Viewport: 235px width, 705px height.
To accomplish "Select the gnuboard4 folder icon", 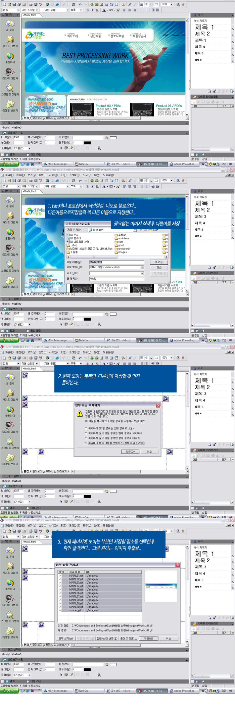I will pos(116,249).
